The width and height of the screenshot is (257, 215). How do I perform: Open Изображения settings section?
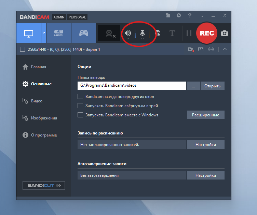(40, 118)
